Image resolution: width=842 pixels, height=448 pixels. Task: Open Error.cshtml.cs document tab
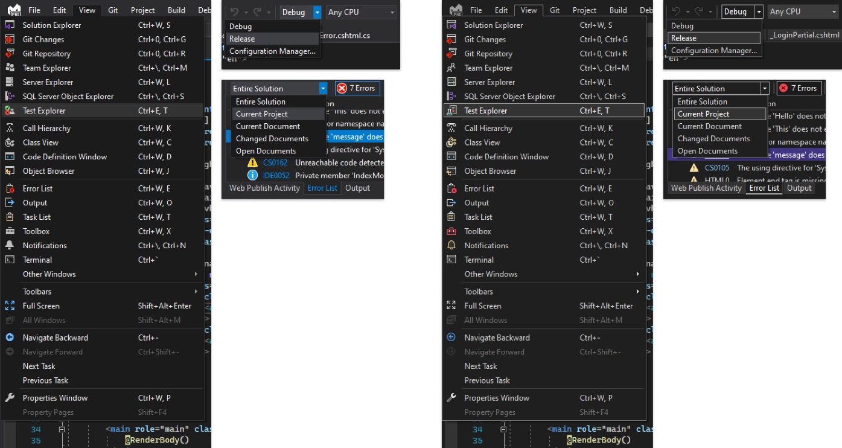pyautogui.click(x=345, y=36)
